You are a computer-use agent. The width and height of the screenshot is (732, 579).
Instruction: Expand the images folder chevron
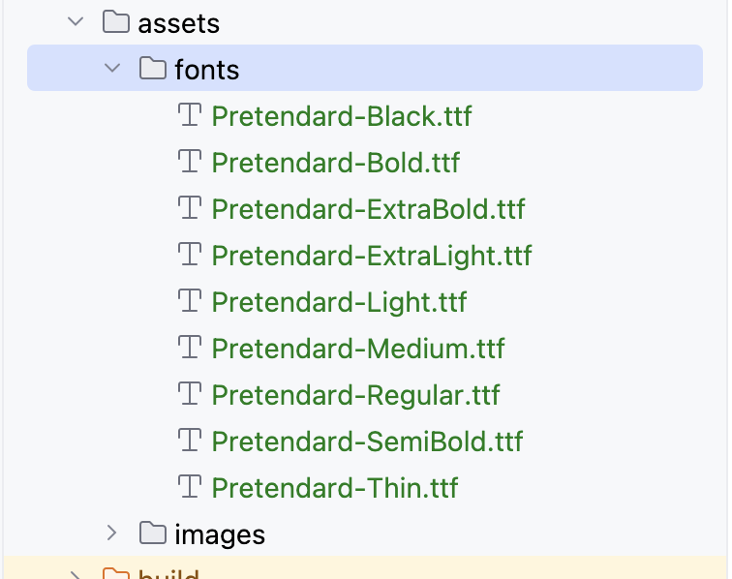click(x=112, y=533)
